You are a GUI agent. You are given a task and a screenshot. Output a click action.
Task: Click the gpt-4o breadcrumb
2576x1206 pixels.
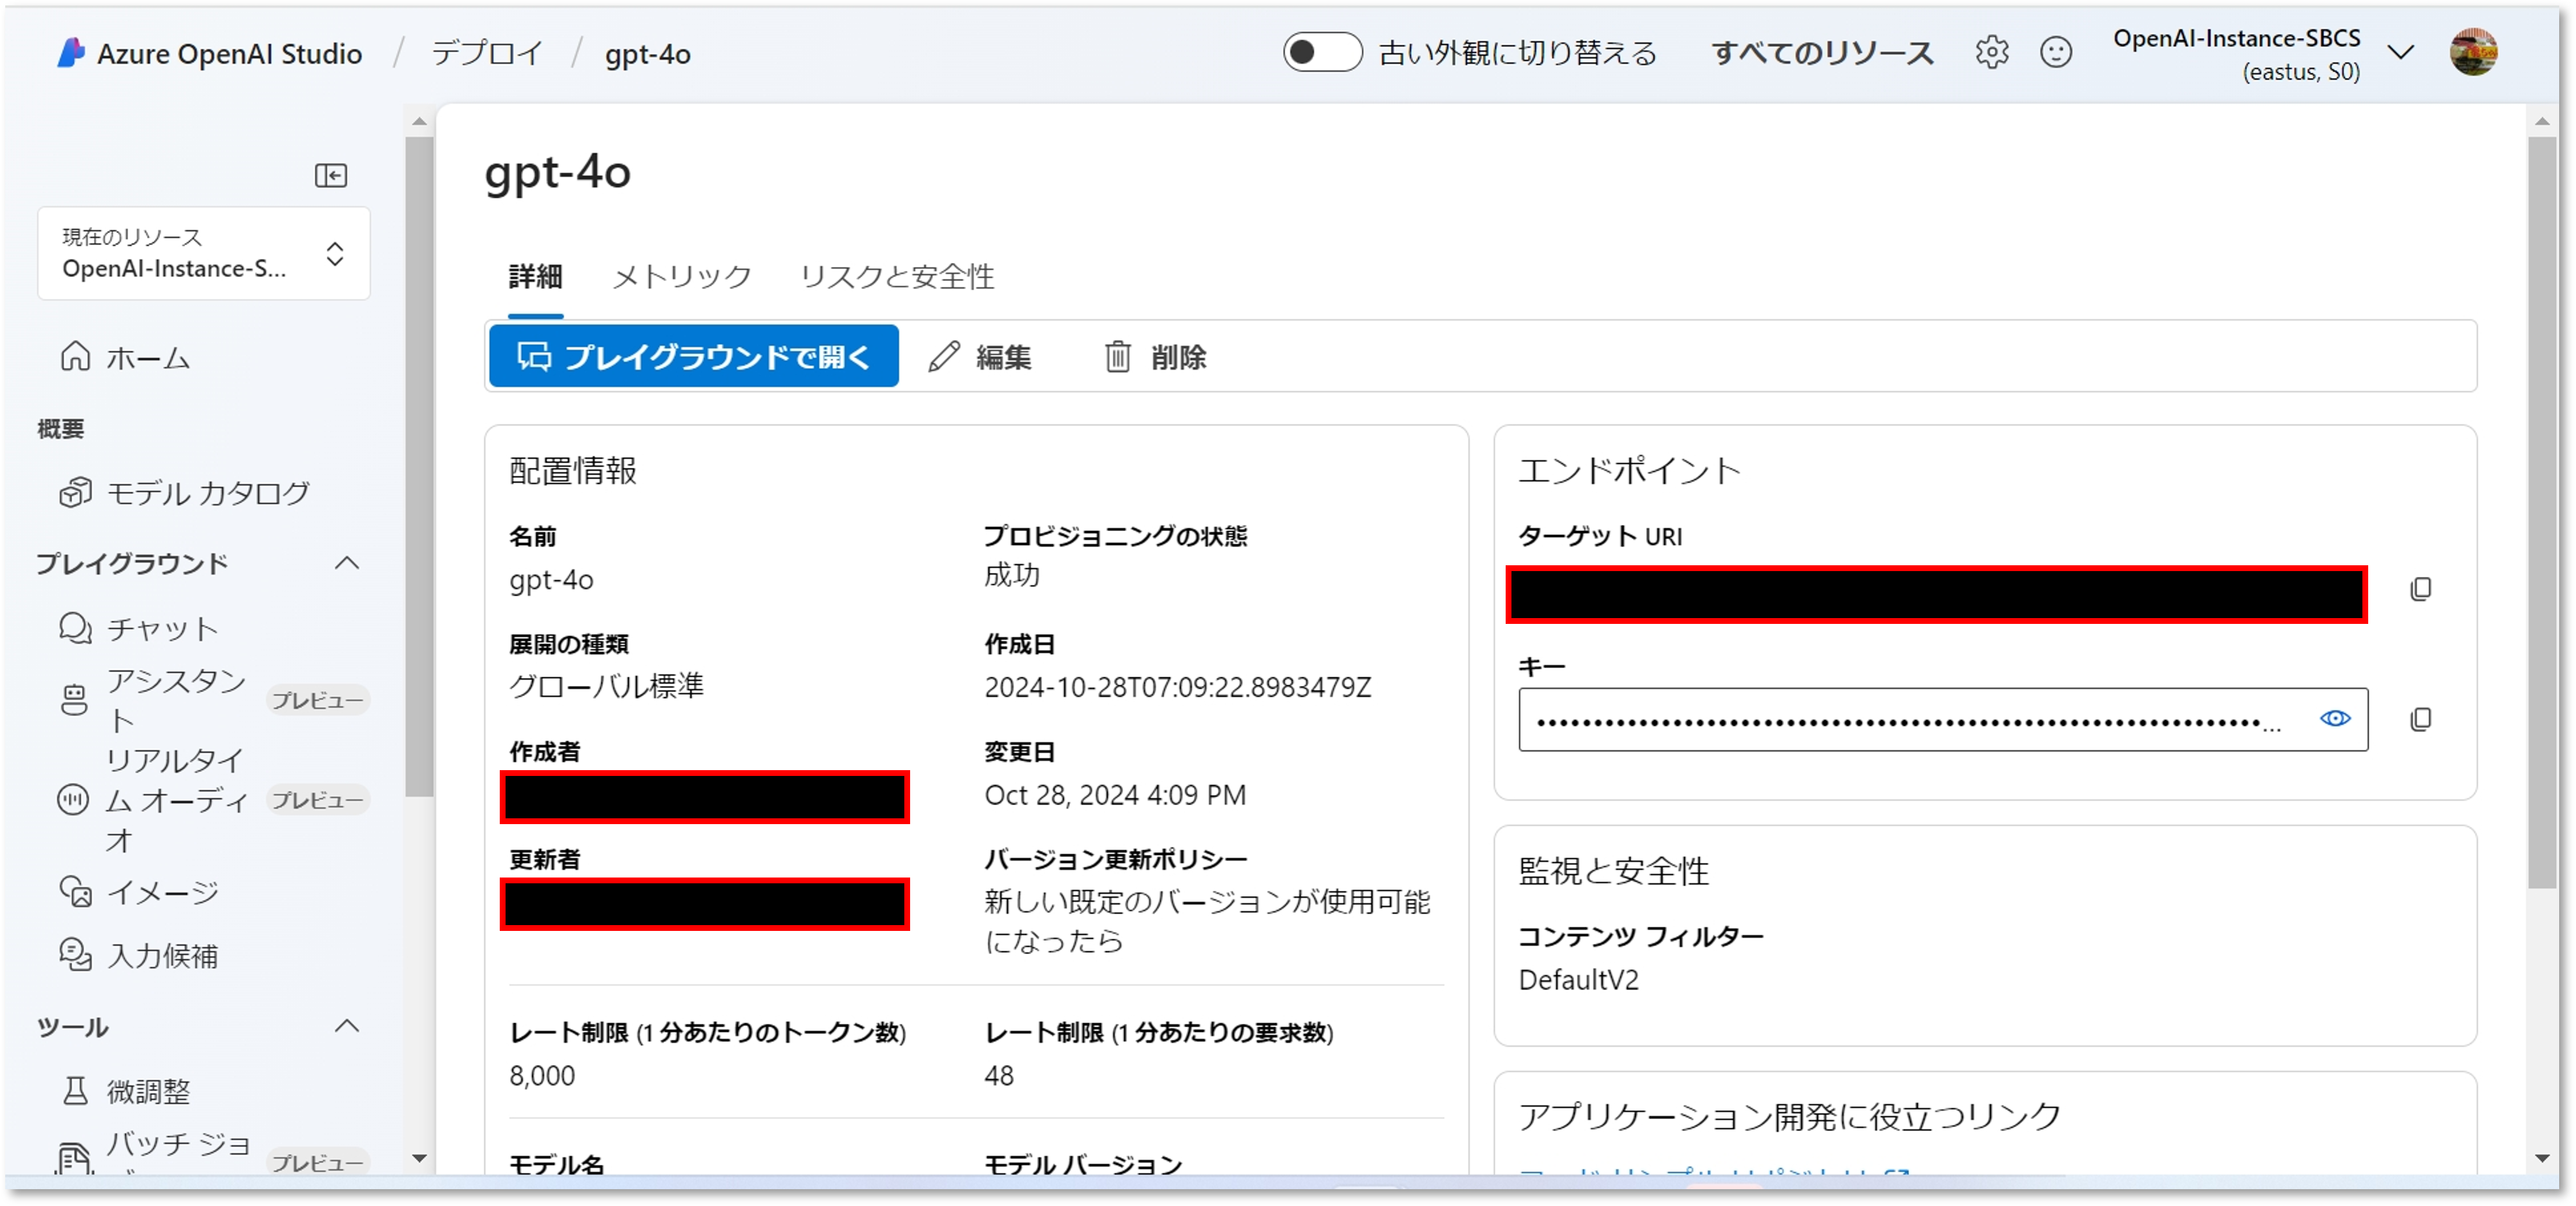point(647,54)
